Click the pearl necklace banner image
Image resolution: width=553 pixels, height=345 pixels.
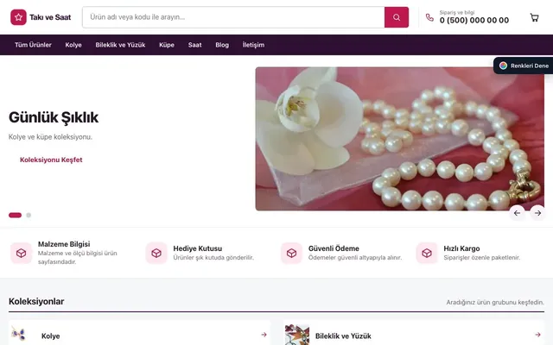pyautogui.click(x=399, y=139)
